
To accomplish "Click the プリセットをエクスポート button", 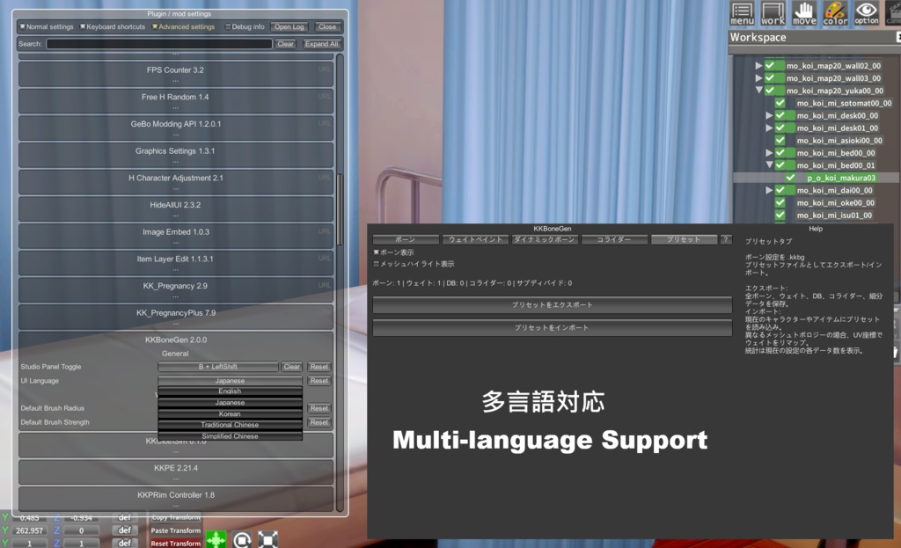I will 553,305.
